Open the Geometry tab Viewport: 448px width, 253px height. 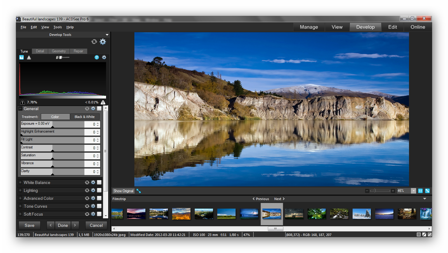pos(59,51)
